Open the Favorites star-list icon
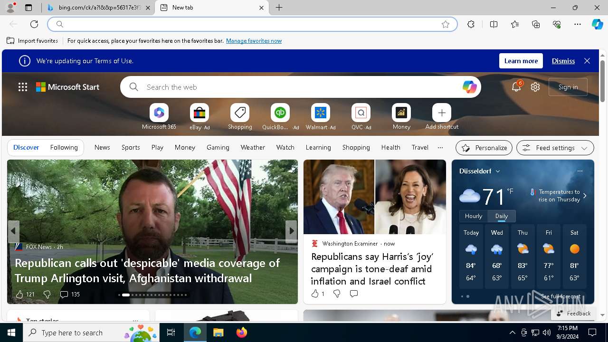This screenshot has height=342, width=608. 515,24
